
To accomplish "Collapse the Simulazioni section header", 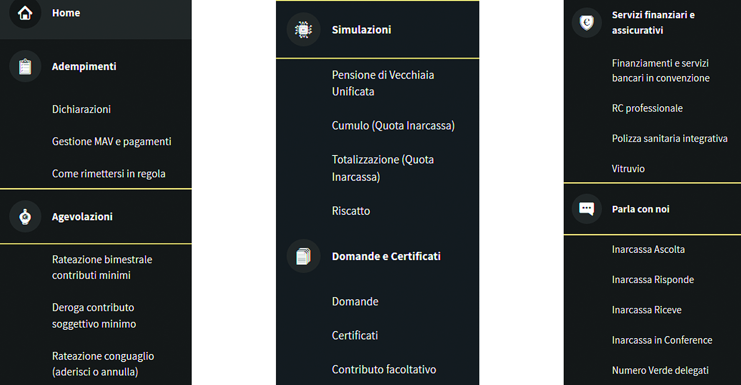I will tap(378, 30).
